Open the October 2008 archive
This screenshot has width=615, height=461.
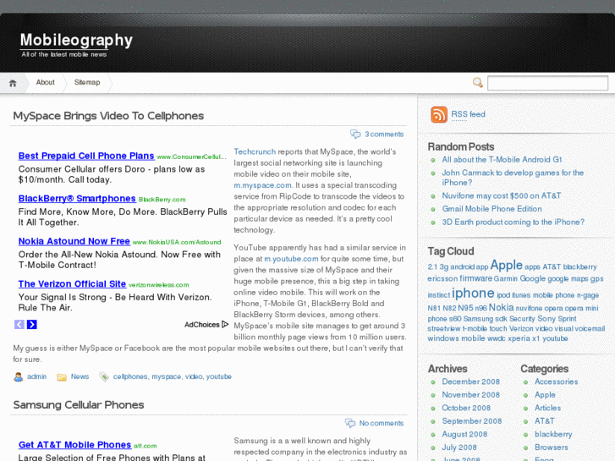(x=466, y=408)
